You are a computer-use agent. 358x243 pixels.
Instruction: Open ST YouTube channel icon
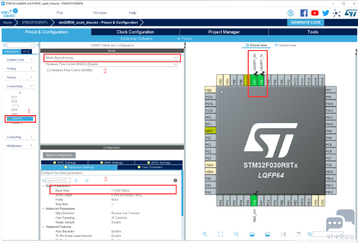click(x=315, y=13)
